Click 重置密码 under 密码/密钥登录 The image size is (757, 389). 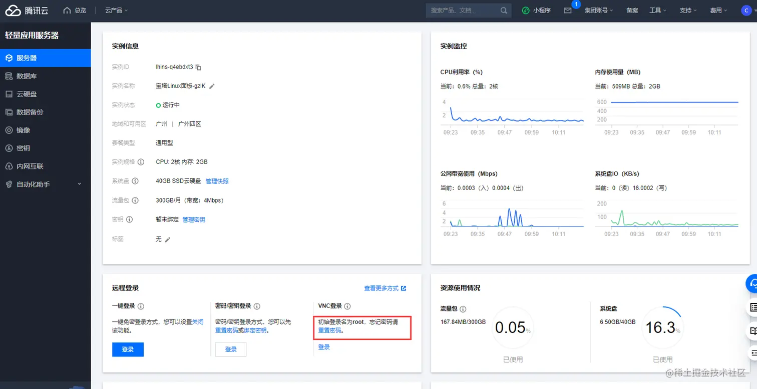[x=227, y=330]
